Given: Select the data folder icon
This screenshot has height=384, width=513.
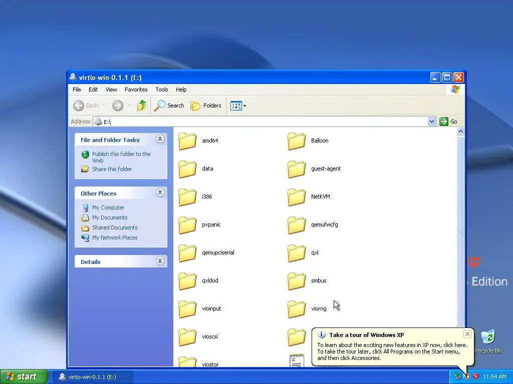Looking at the screenshot, I should pos(187,169).
